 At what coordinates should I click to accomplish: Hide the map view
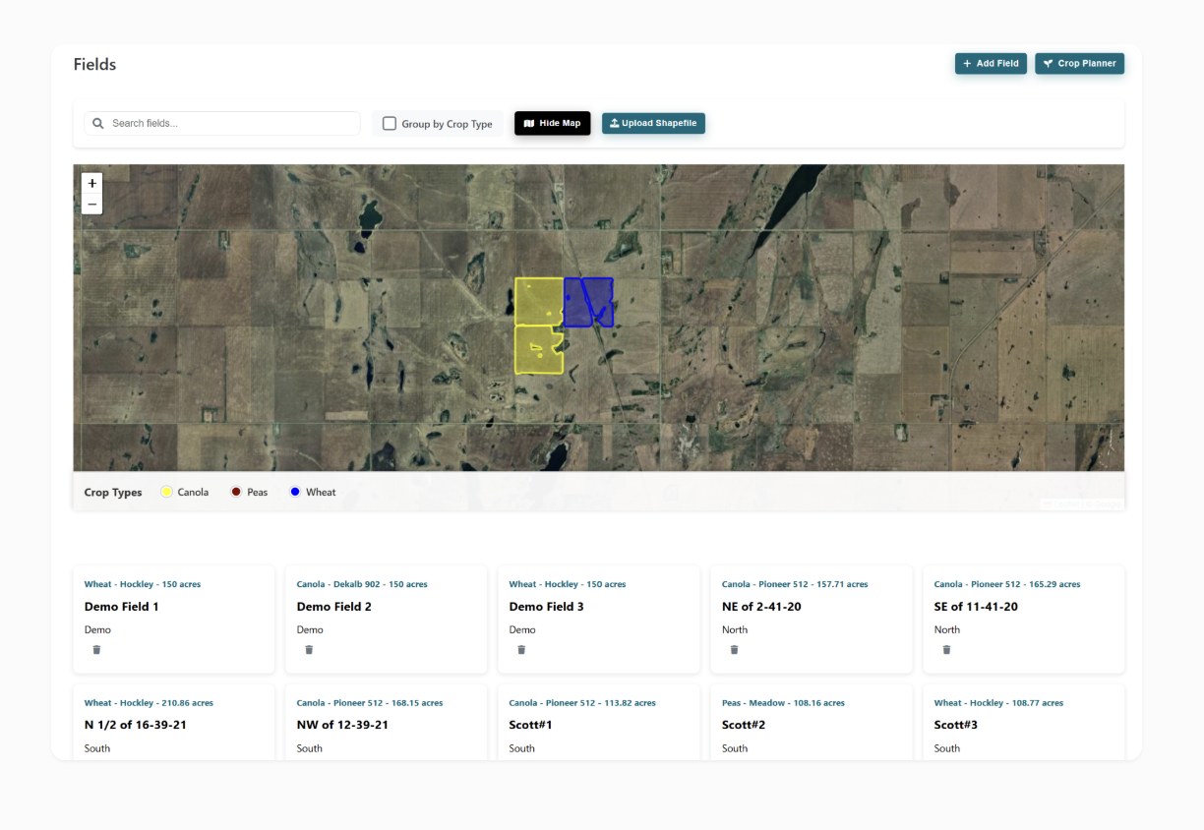552,123
